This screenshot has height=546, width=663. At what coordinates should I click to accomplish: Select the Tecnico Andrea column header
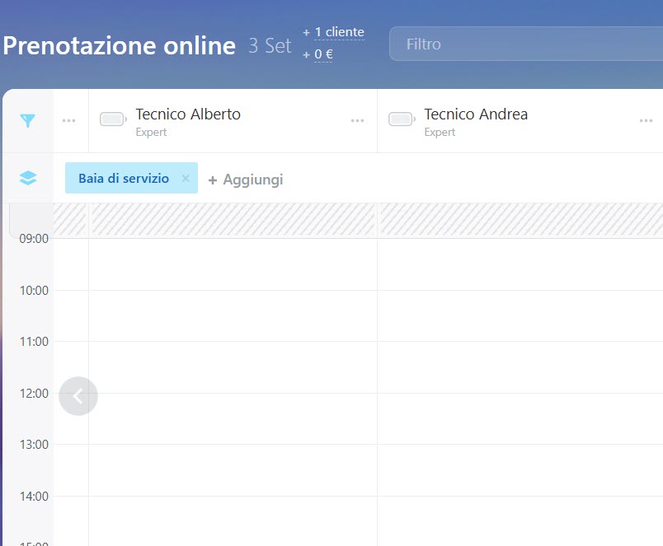476,114
